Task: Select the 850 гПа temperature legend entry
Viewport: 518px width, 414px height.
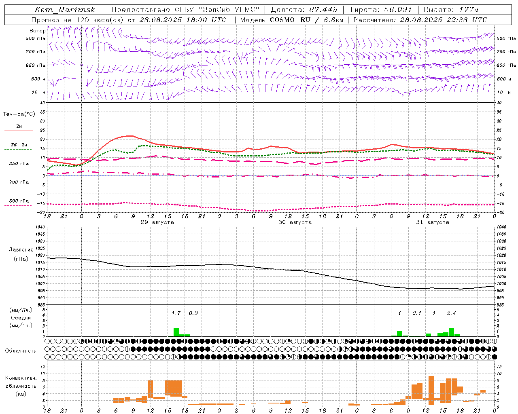Action: click(x=19, y=164)
